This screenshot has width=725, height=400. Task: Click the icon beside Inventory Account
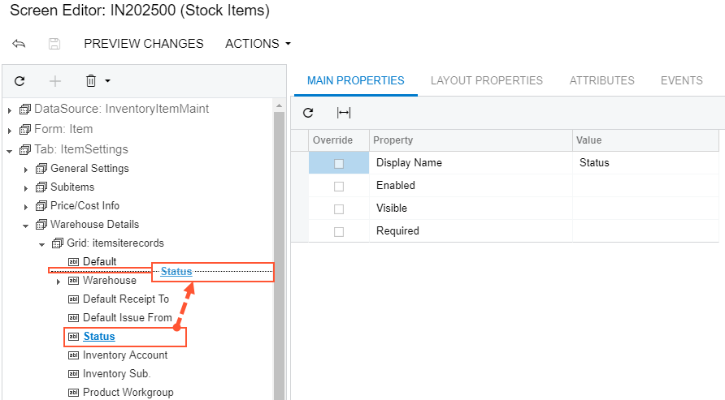pos(73,355)
